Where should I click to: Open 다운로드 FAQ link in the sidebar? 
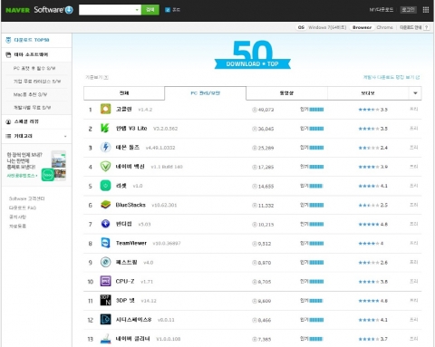point(23,207)
